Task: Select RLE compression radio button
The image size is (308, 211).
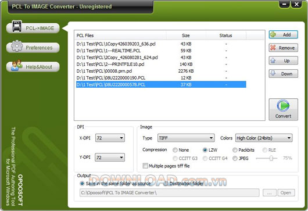Action: click(265, 150)
